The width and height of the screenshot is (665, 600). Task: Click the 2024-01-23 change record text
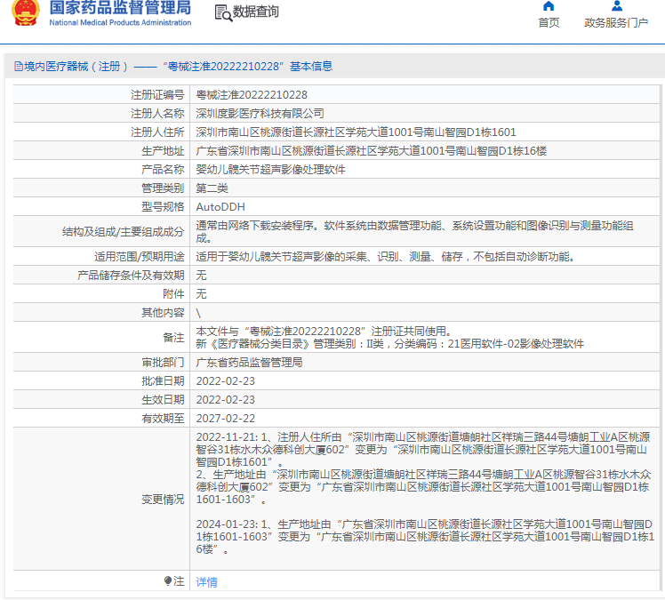(x=425, y=536)
